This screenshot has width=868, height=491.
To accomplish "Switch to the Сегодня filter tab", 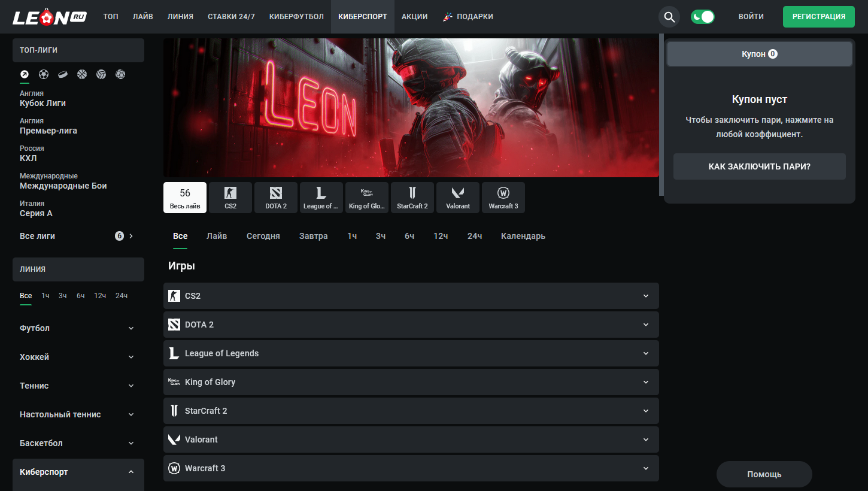I will pos(263,236).
